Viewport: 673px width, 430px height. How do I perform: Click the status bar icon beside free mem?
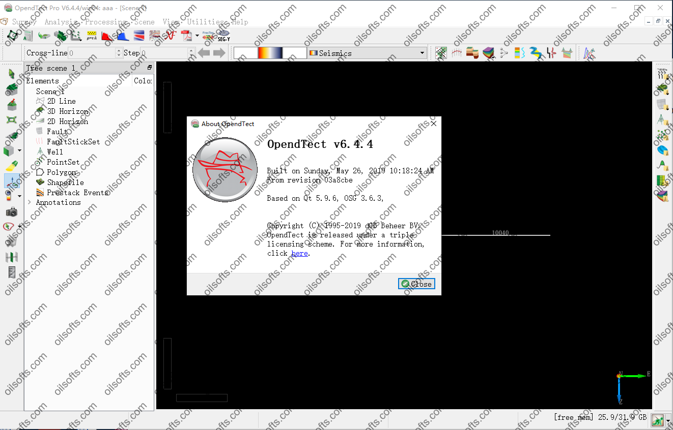tap(658, 419)
